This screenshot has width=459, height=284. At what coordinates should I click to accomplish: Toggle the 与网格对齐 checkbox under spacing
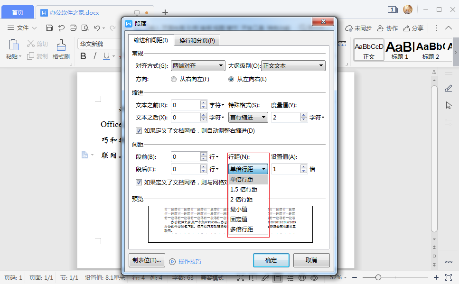[x=139, y=183]
